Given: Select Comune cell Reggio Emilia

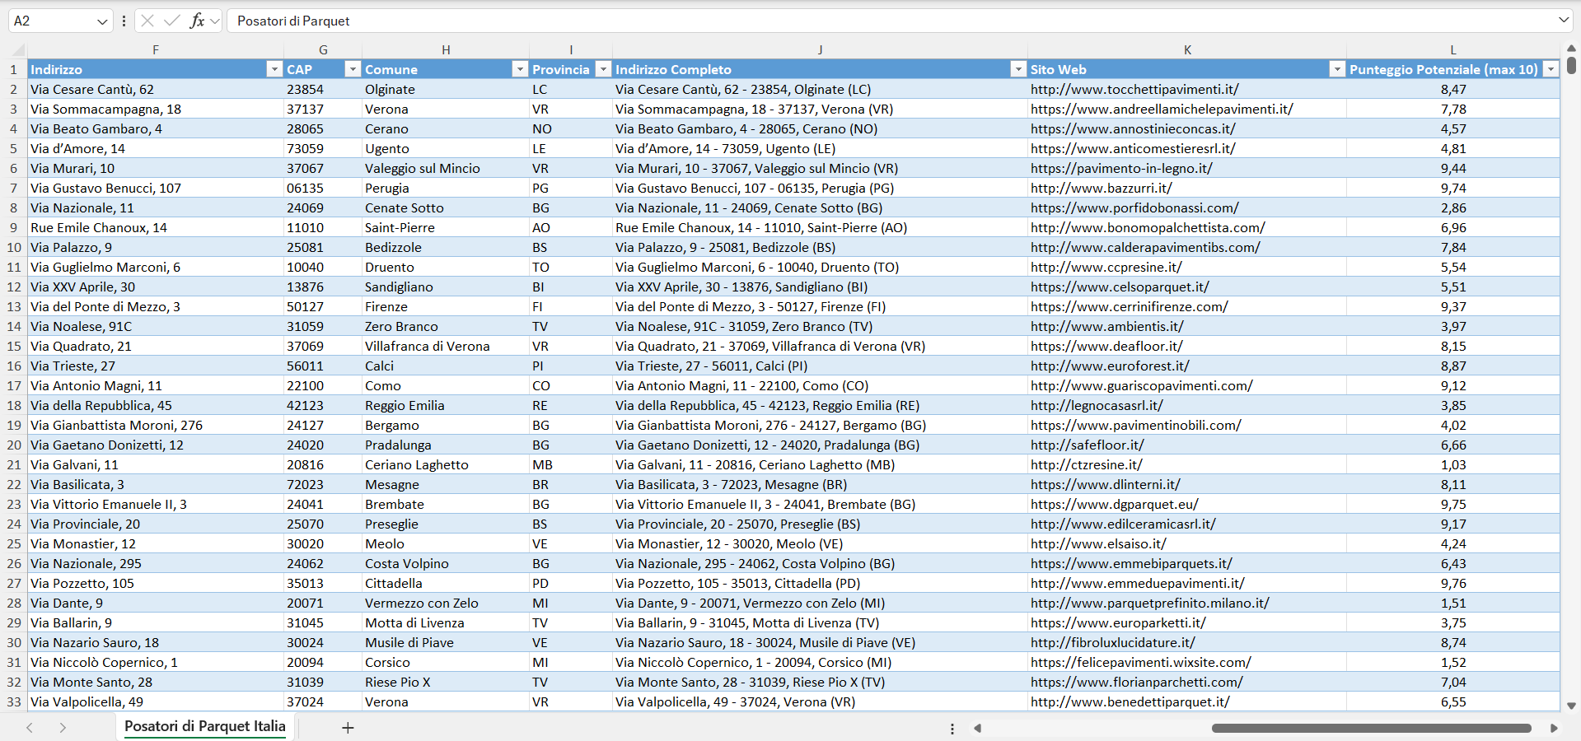Looking at the screenshot, I should (x=446, y=405).
